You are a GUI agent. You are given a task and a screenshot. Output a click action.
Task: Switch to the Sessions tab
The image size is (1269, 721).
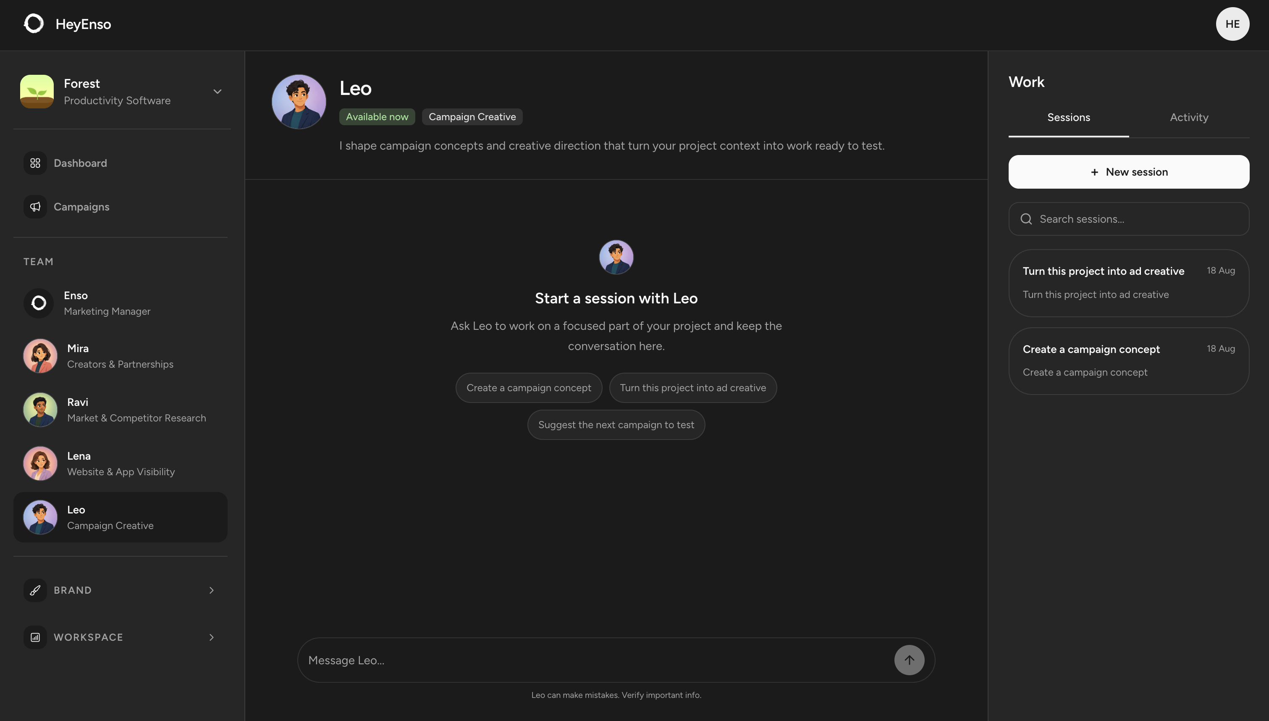[x=1069, y=117]
